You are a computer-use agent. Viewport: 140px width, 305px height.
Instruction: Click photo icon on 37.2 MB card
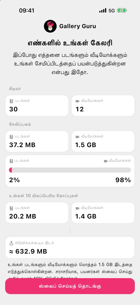[11, 137]
